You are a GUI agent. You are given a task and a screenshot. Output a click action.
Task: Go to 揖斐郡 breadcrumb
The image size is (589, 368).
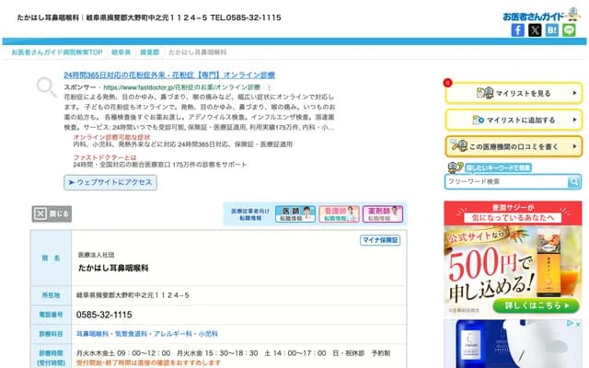tap(149, 52)
